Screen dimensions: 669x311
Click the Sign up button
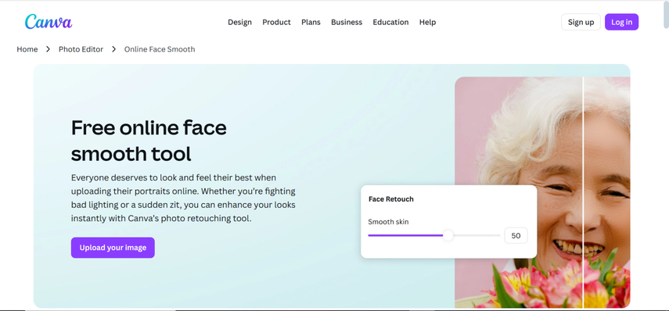pyautogui.click(x=581, y=22)
